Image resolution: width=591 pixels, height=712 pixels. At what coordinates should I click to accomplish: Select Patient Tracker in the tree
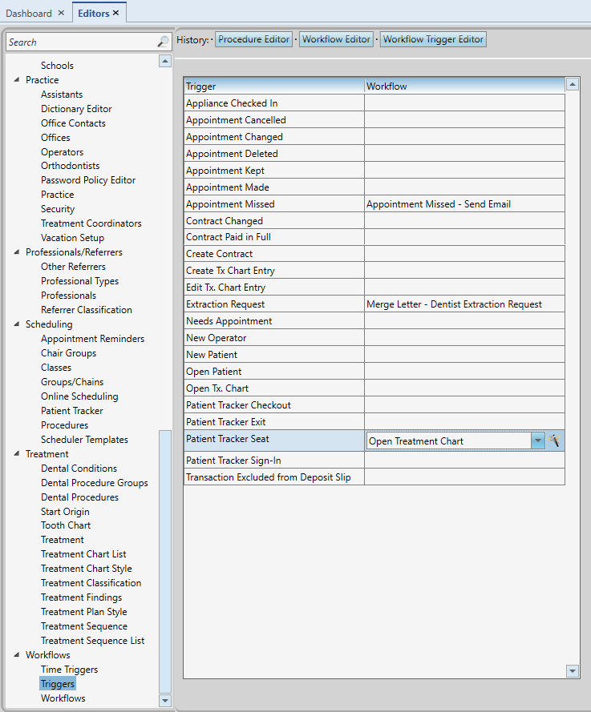pos(72,411)
